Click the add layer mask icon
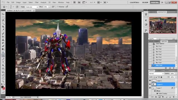 point(159,97)
